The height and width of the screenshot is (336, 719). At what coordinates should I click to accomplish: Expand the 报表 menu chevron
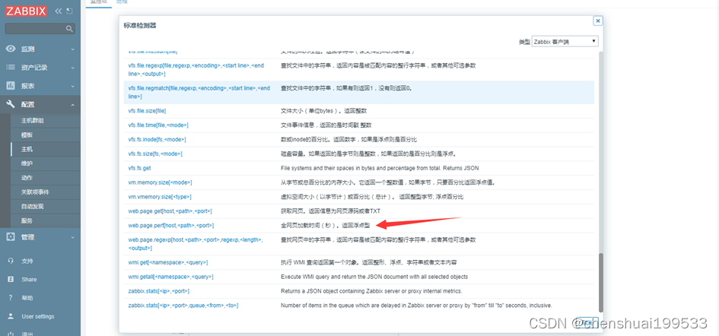point(72,86)
